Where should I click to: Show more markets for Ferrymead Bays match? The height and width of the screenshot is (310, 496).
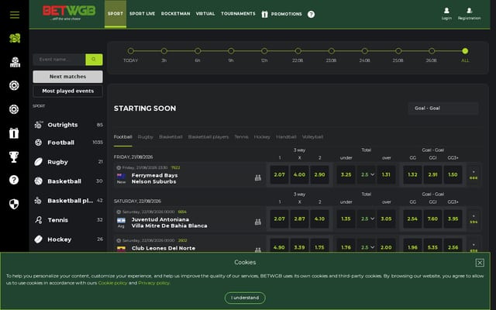474,175
